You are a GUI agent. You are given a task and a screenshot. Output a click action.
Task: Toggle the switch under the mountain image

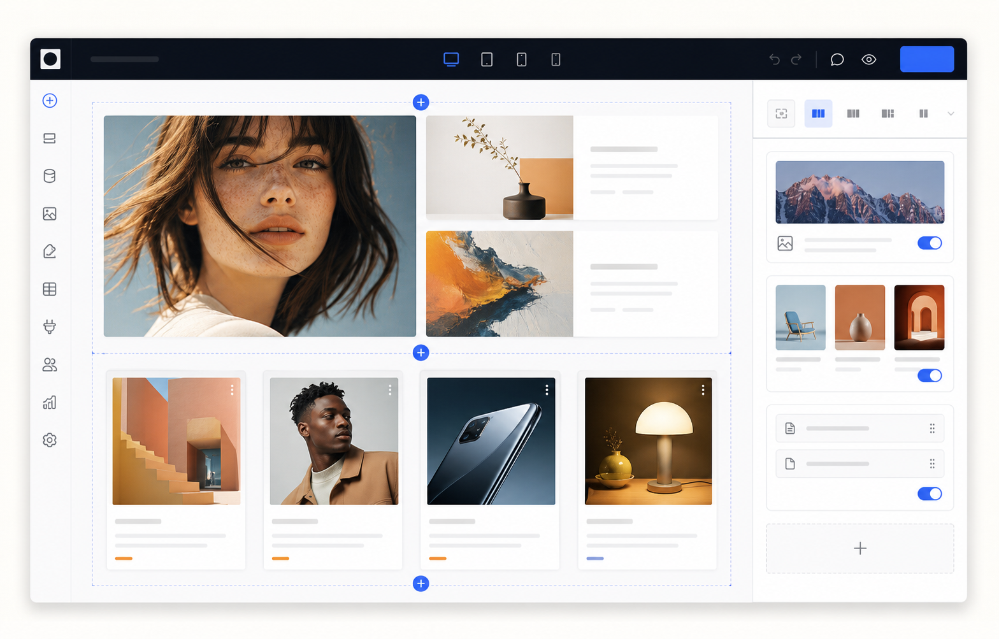930,243
